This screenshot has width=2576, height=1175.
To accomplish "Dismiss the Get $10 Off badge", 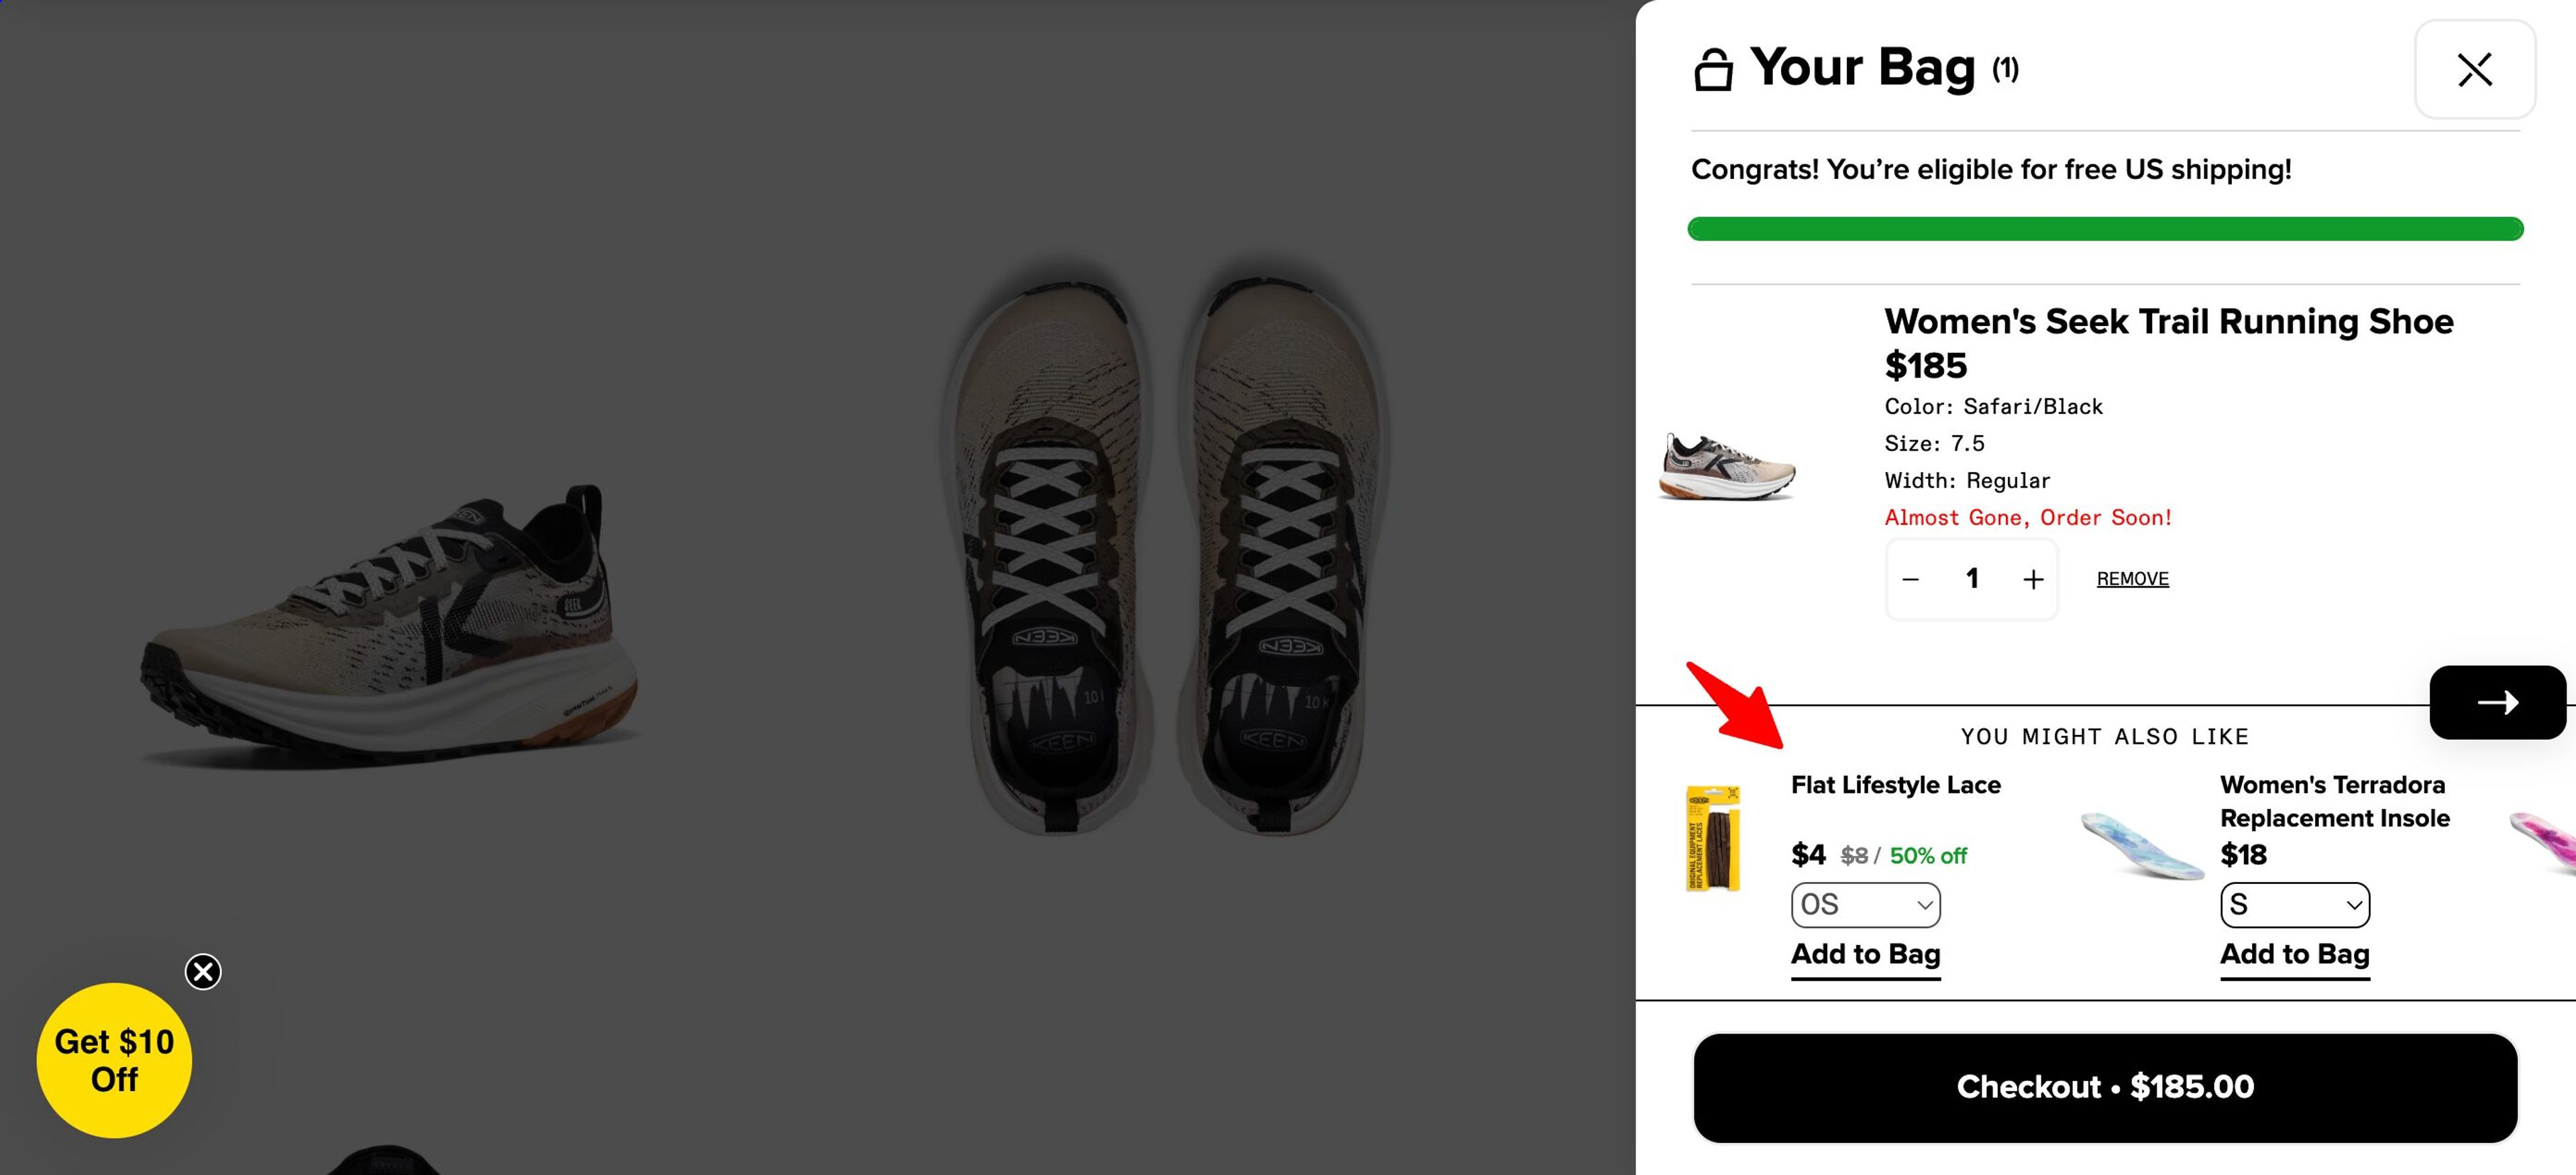I will [x=203, y=971].
